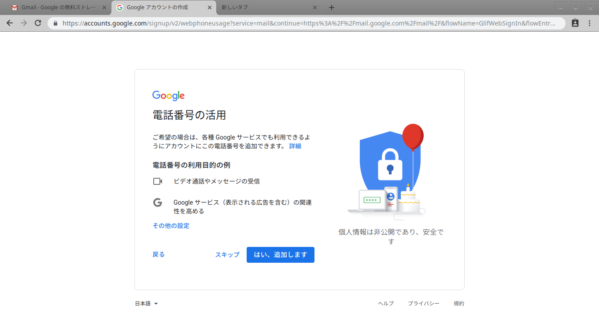
Task: Click スキップ to skip adding the phone
Action: (227, 255)
